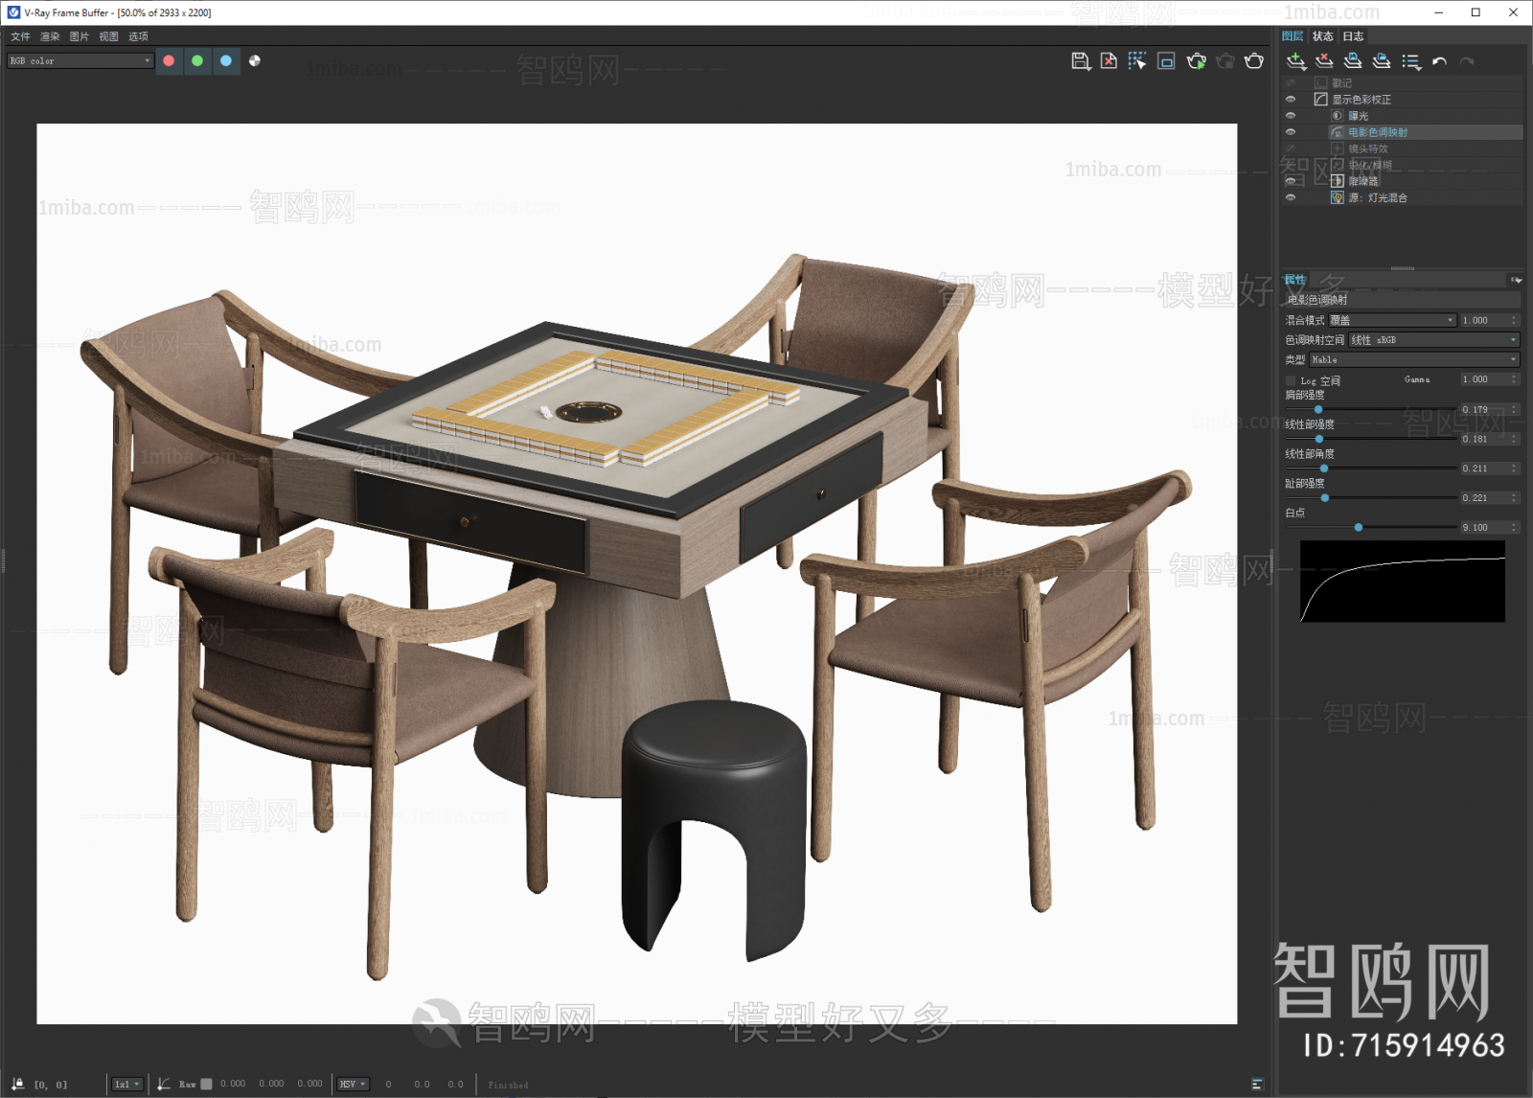
Task: Open the 渲染 menu
Action: pos(50,36)
